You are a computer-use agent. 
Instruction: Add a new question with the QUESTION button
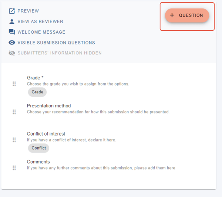pyautogui.click(x=187, y=15)
